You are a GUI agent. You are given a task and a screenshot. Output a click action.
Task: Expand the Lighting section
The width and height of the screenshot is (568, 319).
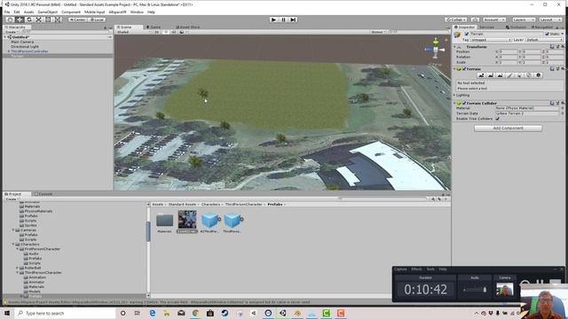[454, 95]
